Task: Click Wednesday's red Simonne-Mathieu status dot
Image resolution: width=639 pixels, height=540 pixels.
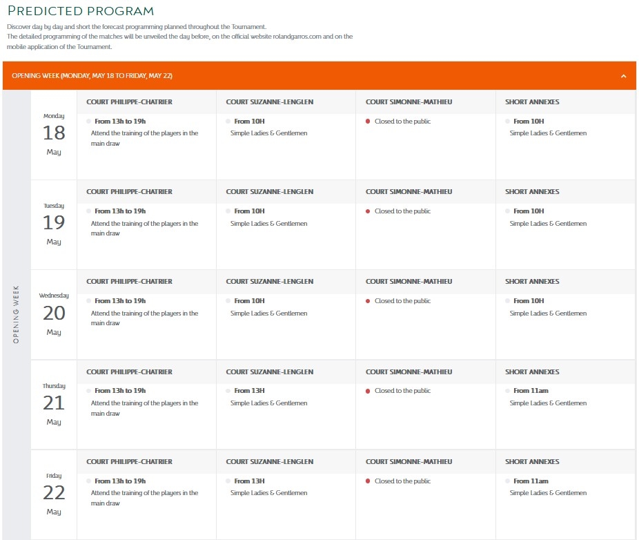Action: point(368,301)
